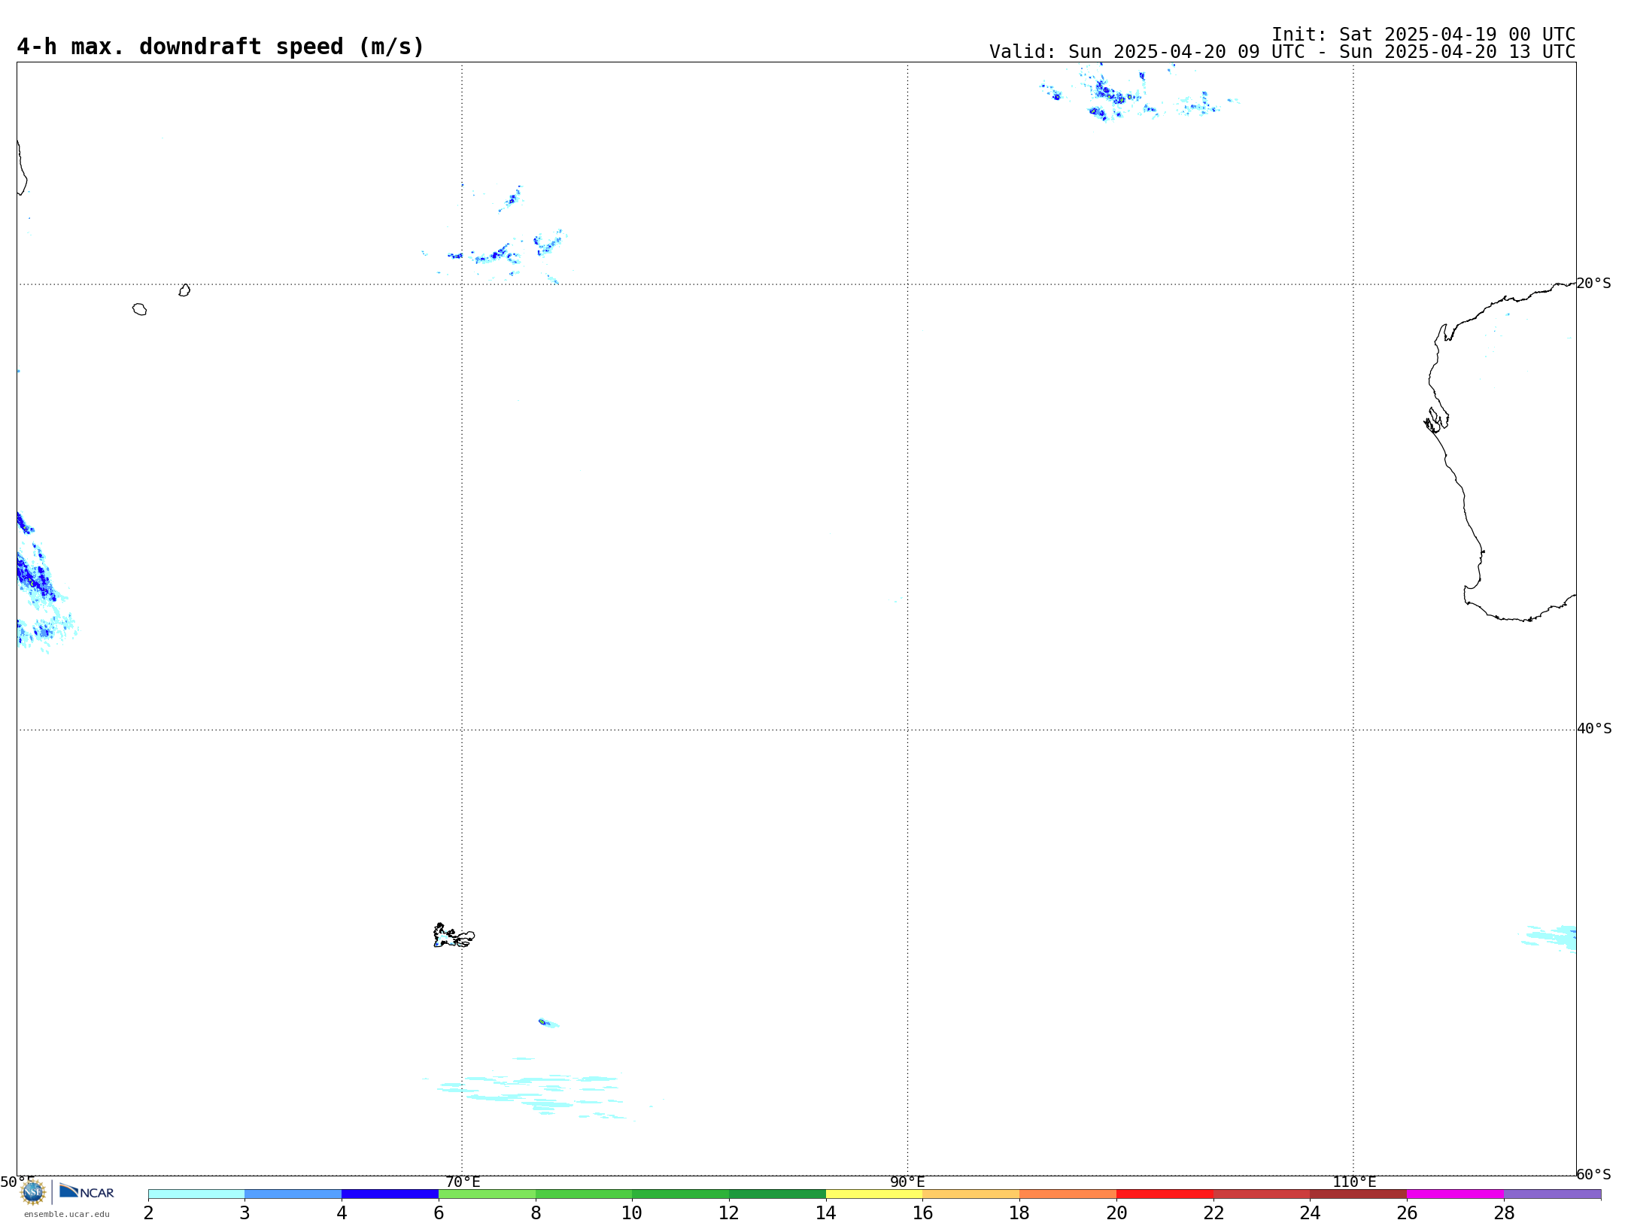Click the 110°E longitude label
Image resolution: width=1625 pixels, height=1223 pixels.
tap(1354, 1182)
